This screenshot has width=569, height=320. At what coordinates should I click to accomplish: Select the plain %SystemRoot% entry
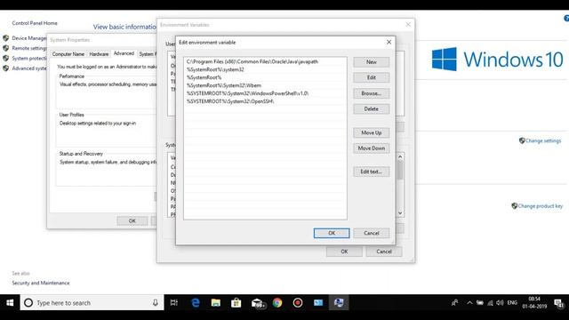point(265,77)
